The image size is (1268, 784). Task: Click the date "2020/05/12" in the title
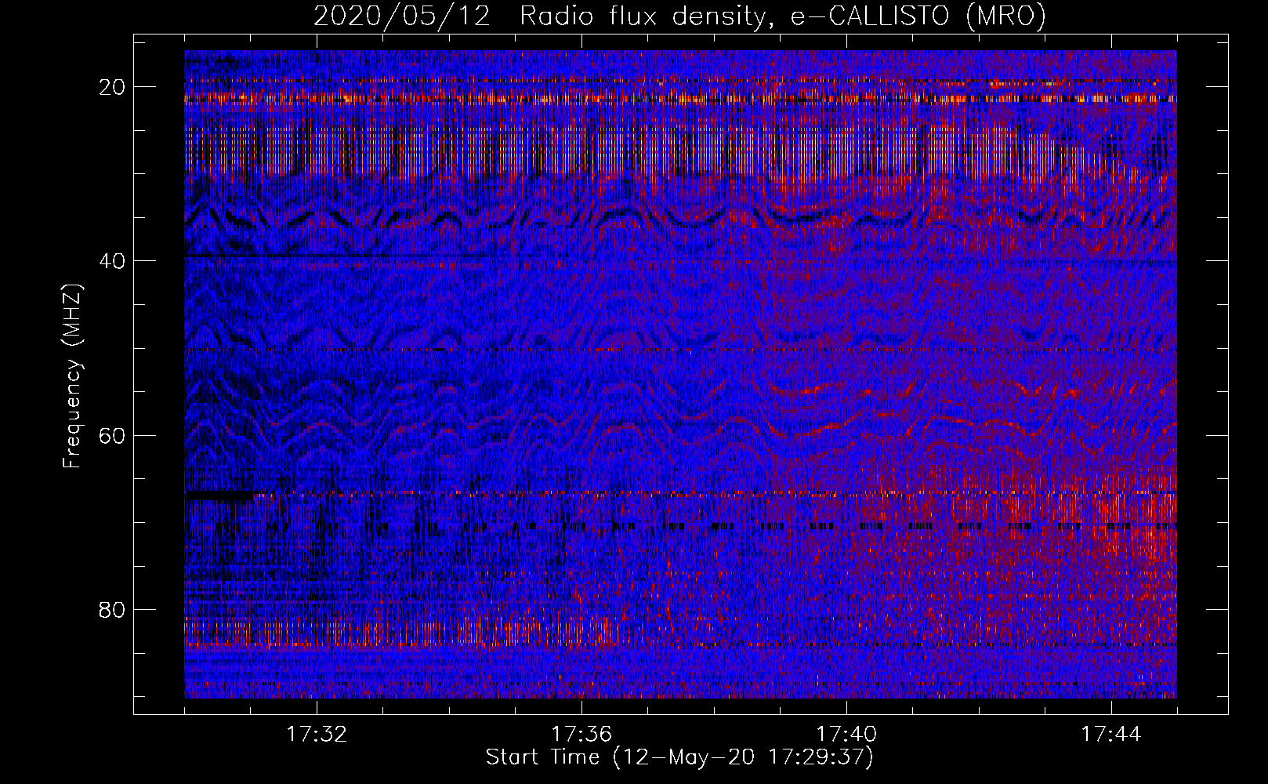(402, 16)
